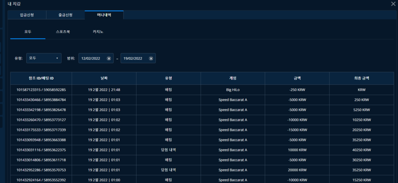Click the 10250 KRW final balance
The width and height of the screenshot is (398, 183).
[x=362, y=120]
